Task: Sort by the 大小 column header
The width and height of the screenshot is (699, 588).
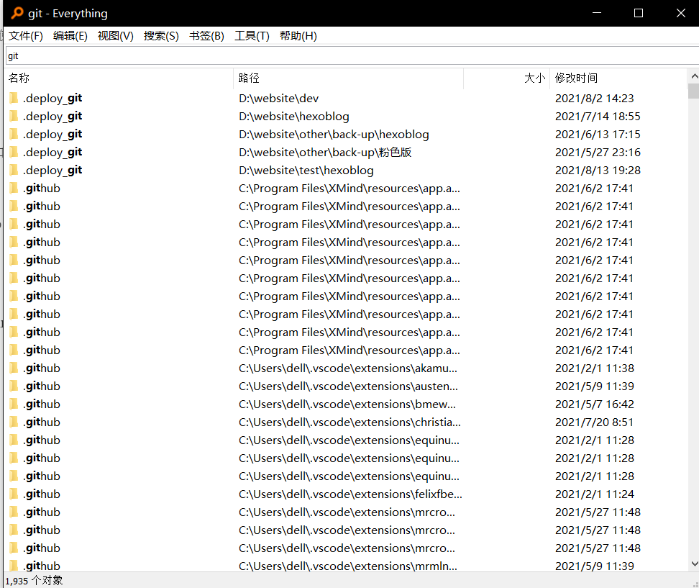Action: pyautogui.click(x=507, y=78)
